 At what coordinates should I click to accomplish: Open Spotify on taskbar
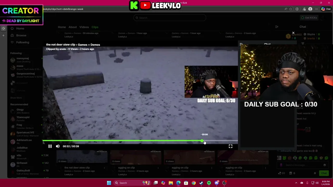pos(209,183)
